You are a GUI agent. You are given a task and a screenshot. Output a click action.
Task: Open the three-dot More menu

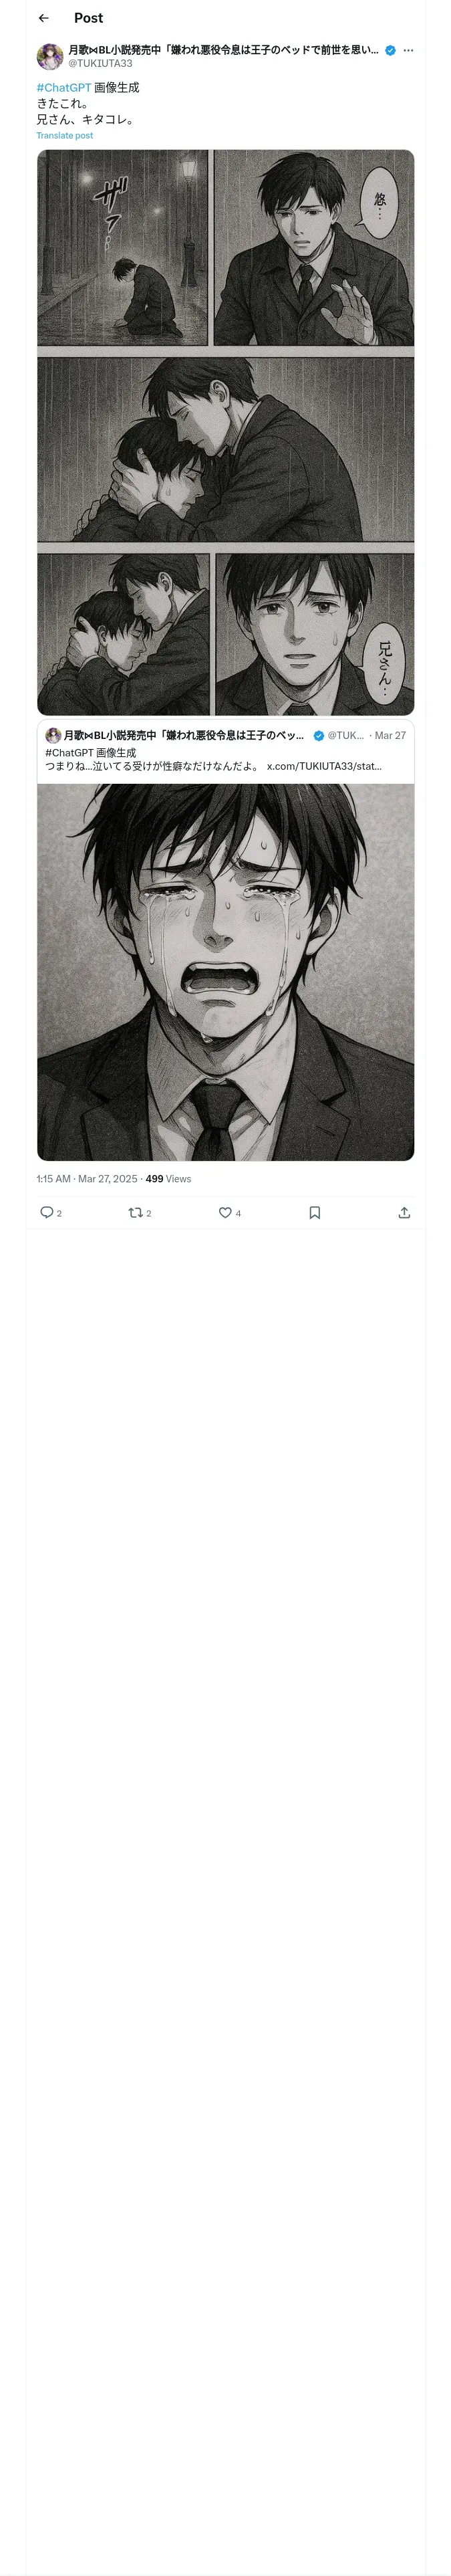[x=408, y=50]
